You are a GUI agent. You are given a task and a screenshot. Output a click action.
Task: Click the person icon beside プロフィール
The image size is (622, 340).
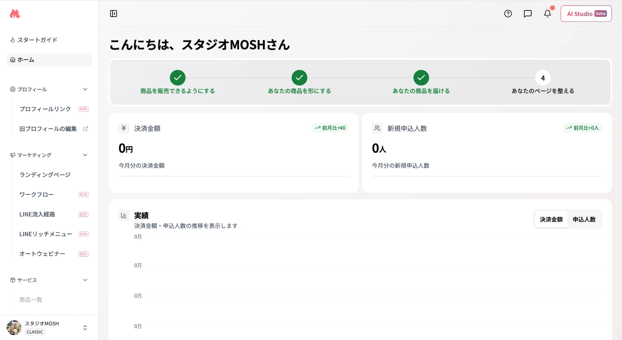click(x=13, y=90)
